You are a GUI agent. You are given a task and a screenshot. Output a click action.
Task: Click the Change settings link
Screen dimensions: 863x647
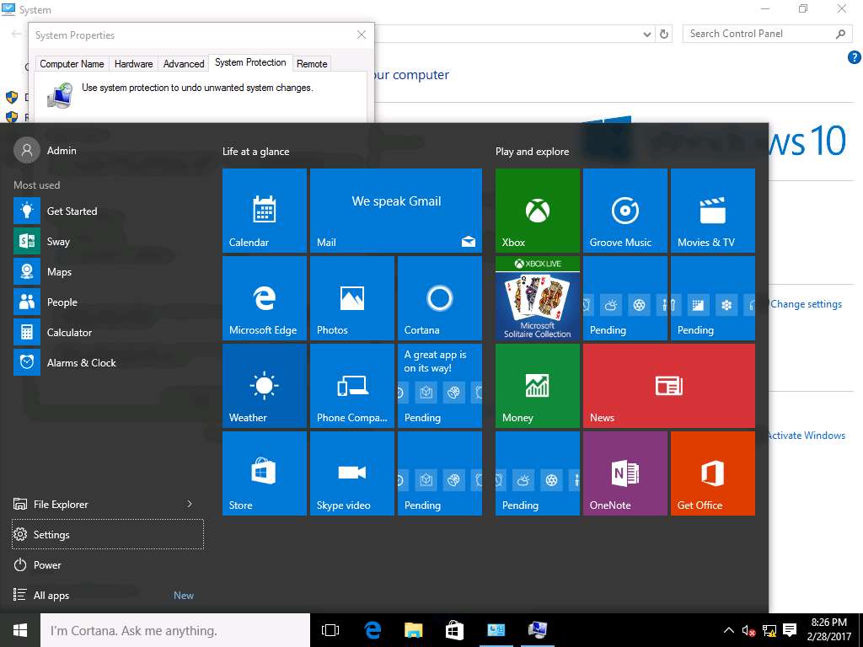pyautogui.click(x=806, y=303)
